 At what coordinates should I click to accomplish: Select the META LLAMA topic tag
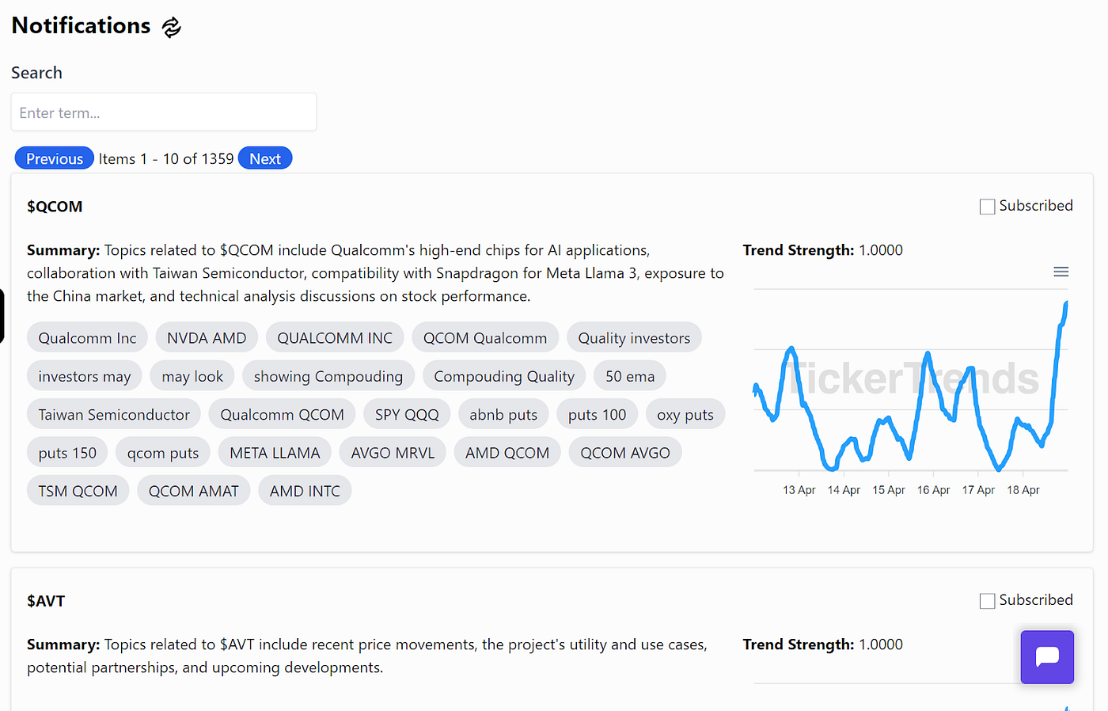275,451
